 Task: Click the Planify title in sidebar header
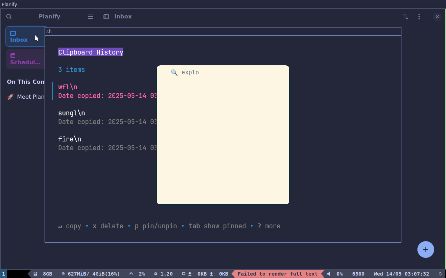49,17
